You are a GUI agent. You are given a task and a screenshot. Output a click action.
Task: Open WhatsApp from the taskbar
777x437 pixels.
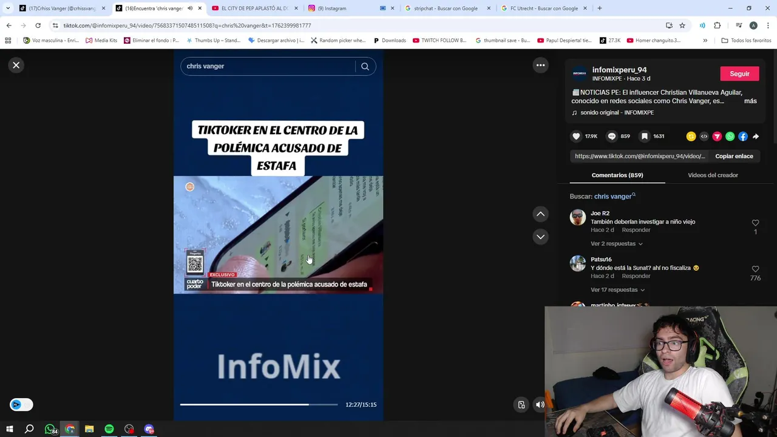[x=50, y=429]
